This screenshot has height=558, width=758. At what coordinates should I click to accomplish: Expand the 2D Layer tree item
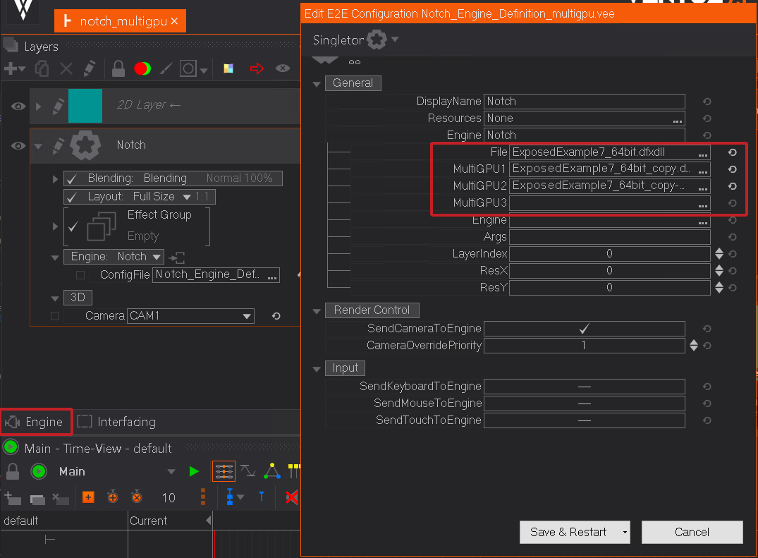39,106
